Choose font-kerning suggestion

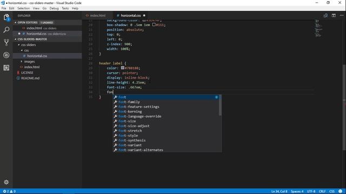pos(166,112)
